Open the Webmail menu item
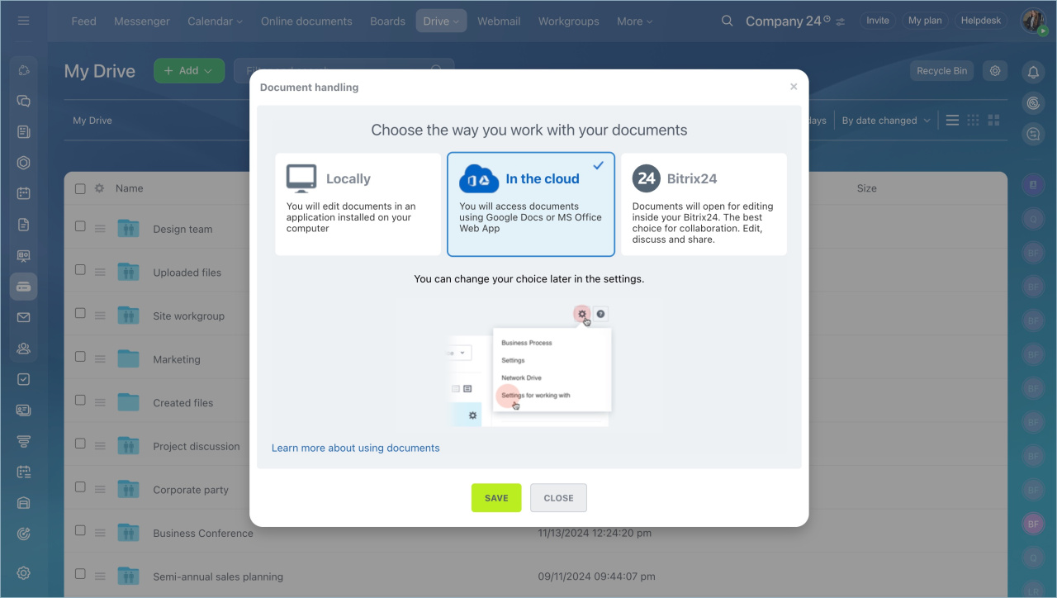The height and width of the screenshot is (598, 1057). pyautogui.click(x=499, y=21)
